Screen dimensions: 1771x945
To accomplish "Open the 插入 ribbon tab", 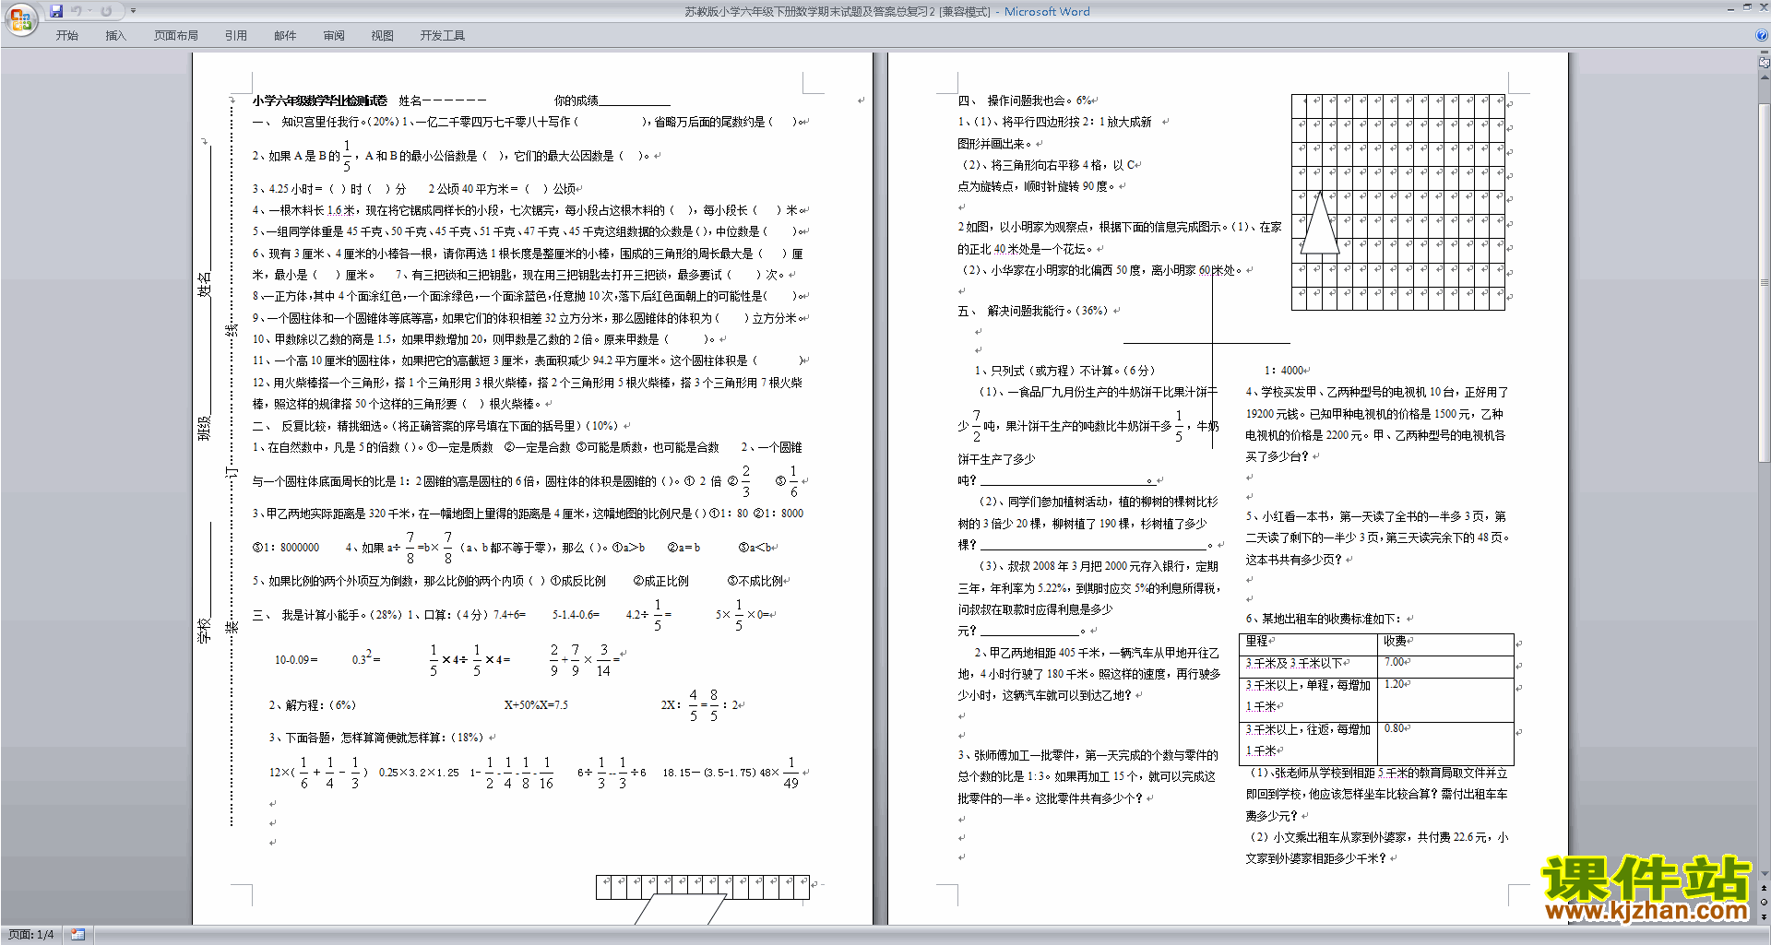I will (115, 36).
